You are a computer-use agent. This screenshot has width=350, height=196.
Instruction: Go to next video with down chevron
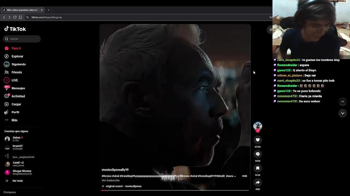coord(342,113)
